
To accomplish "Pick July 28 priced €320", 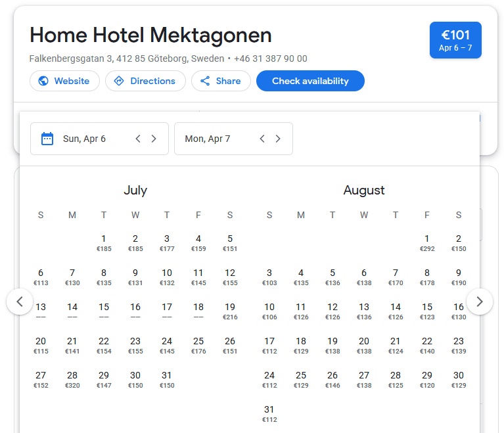I will click(x=72, y=379).
